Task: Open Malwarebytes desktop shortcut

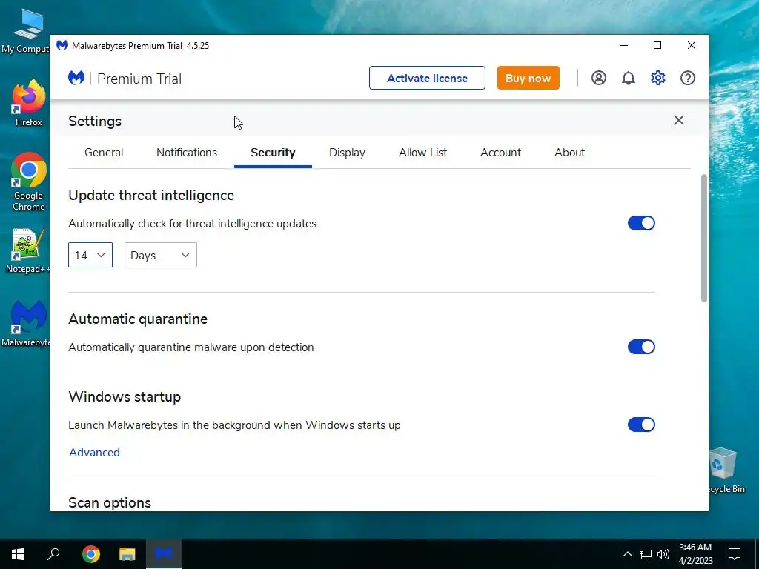Action: tap(27, 323)
